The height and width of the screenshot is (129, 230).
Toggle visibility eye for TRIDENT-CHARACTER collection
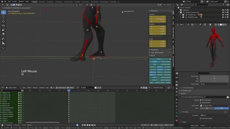click(225, 13)
